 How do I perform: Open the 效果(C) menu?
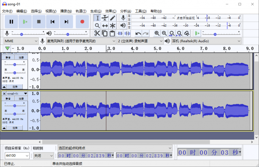coord(111,11)
